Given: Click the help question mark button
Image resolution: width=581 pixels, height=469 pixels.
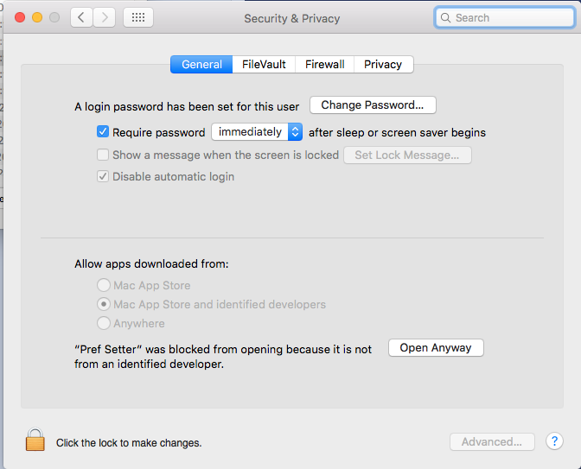Looking at the screenshot, I should point(553,441).
